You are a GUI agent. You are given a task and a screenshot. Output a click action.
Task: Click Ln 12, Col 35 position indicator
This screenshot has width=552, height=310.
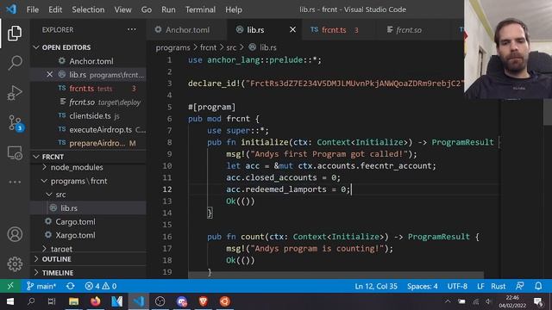click(x=376, y=286)
